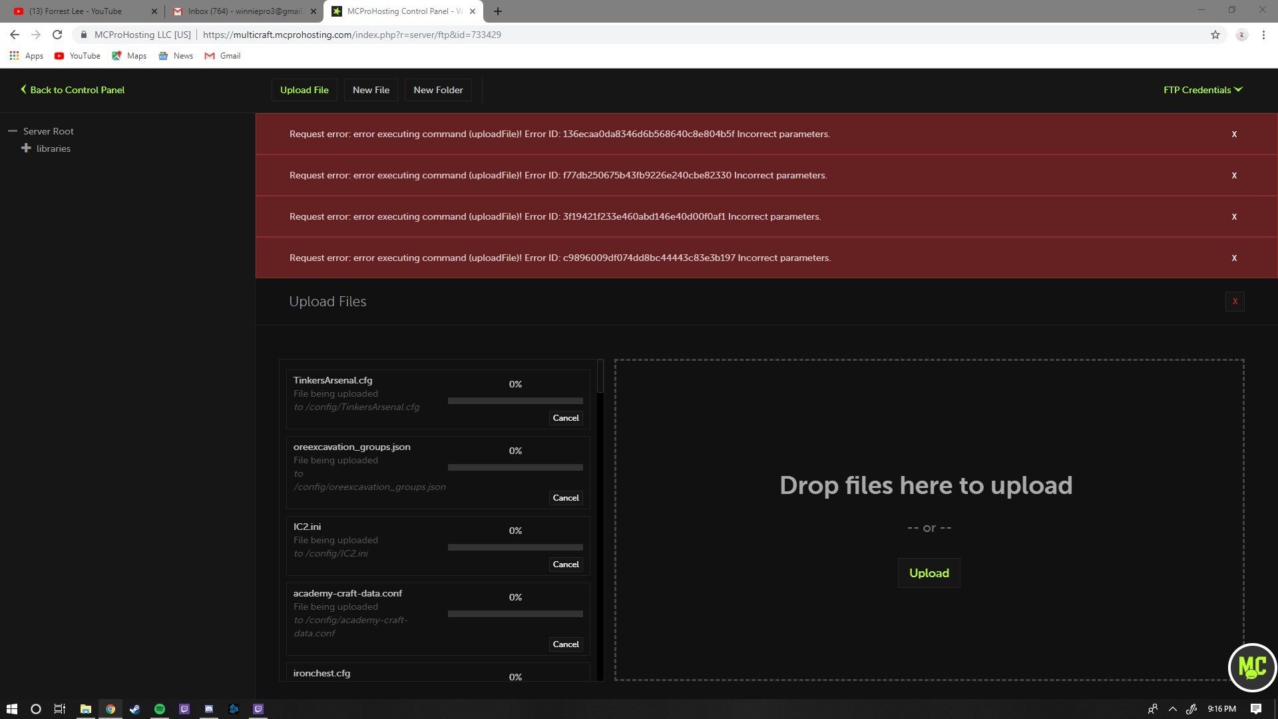Expand the FTP Credentials dropdown

(1203, 90)
